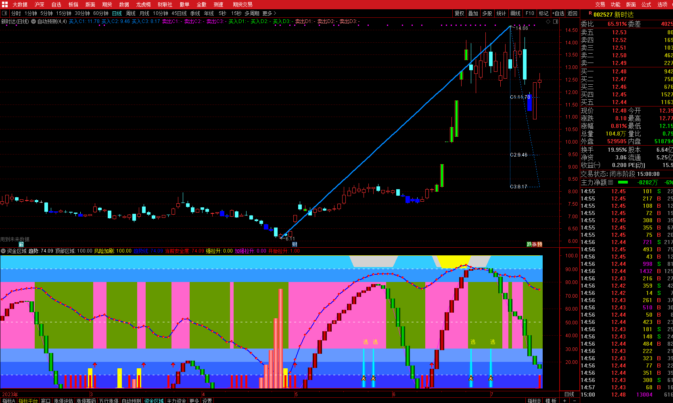Select the 涨停筹码 indicator tab
The width and height of the screenshot is (673, 403).
pyautogui.click(x=86, y=401)
